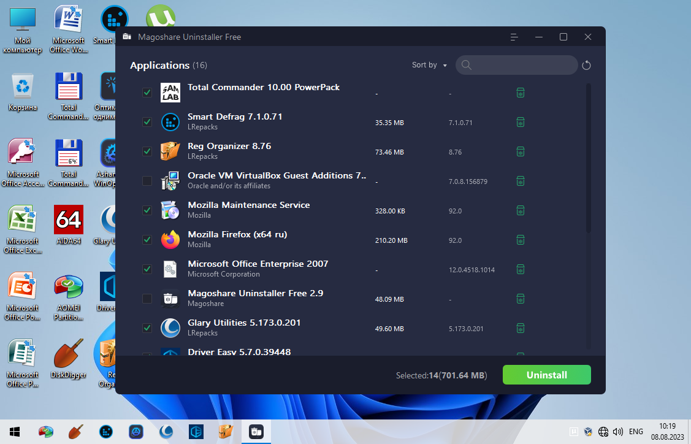Click trash icon for Reg Organizer 8.76

pyautogui.click(x=521, y=151)
